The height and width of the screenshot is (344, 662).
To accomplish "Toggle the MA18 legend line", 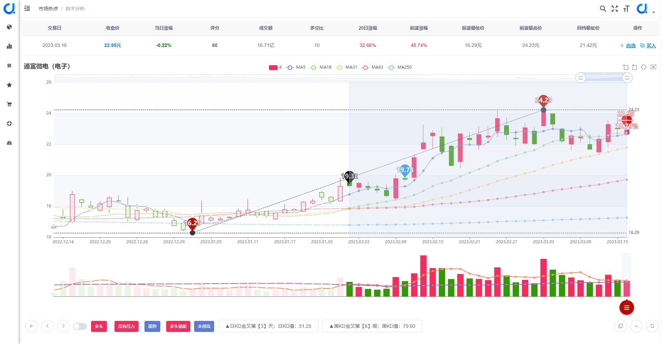I will tap(321, 67).
